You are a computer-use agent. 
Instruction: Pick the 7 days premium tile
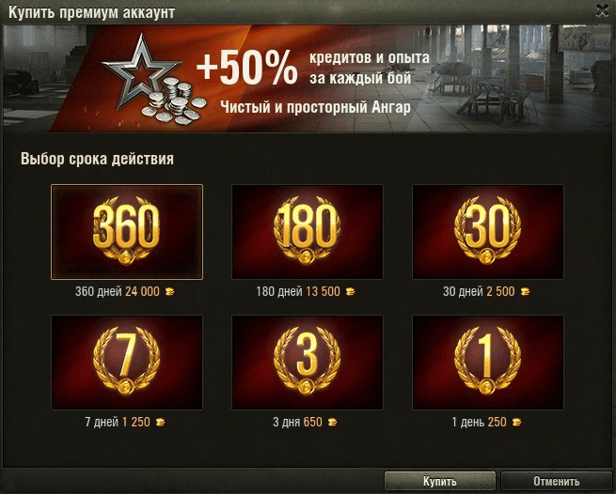127,363
